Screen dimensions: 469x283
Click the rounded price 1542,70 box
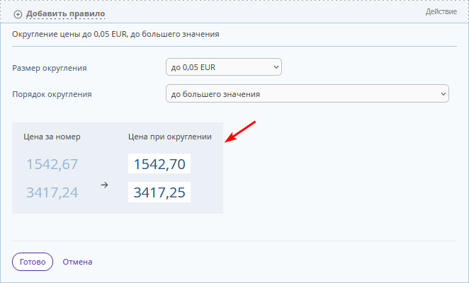159,163
